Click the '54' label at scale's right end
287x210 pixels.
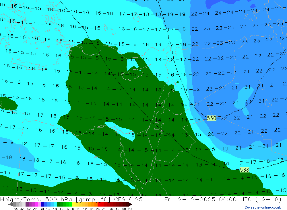pos(130,209)
